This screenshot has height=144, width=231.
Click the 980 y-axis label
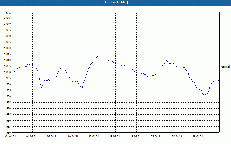[9, 96]
